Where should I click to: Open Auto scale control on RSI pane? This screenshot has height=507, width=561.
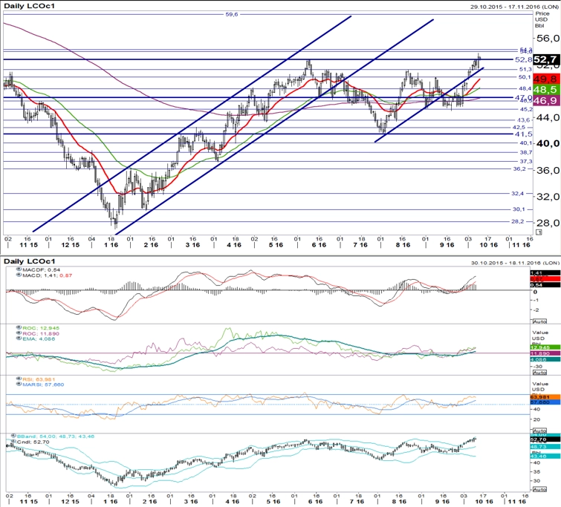(539, 431)
